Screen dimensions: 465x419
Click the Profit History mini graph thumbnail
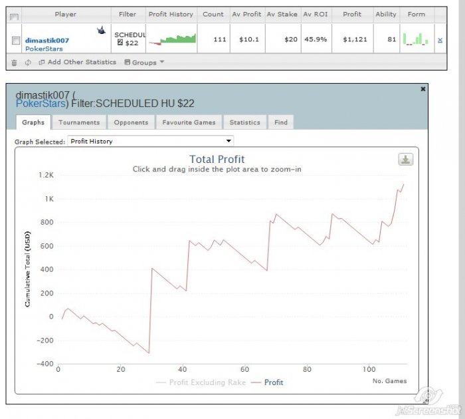(172, 39)
